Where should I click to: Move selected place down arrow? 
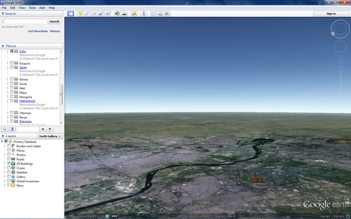coord(50,129)
